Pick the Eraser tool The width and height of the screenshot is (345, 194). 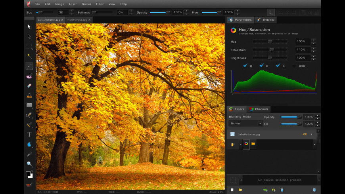click(x=29, y=86)
